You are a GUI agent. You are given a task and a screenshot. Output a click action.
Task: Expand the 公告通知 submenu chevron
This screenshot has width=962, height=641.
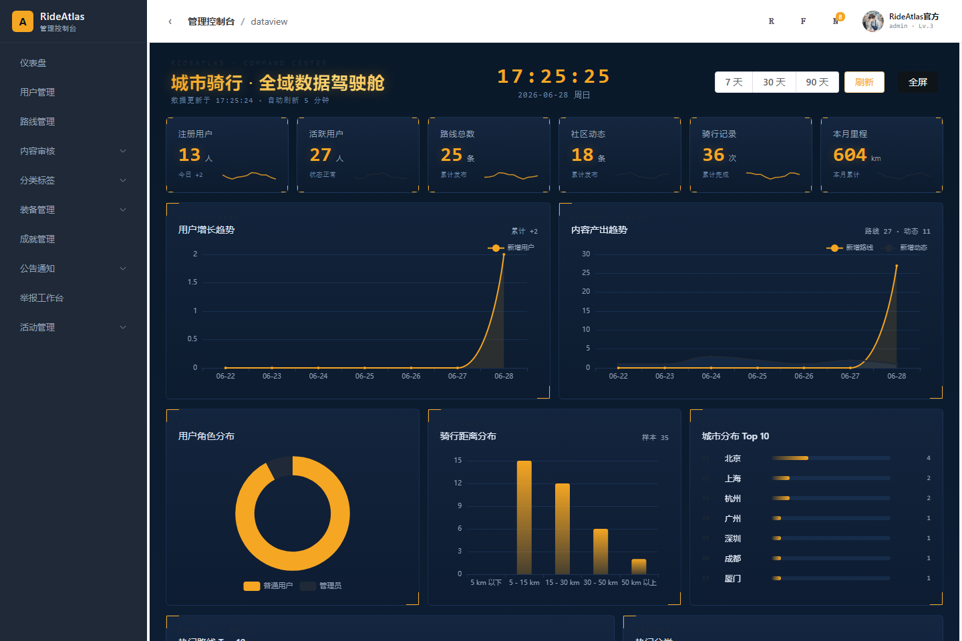click(x=123, y=268)
